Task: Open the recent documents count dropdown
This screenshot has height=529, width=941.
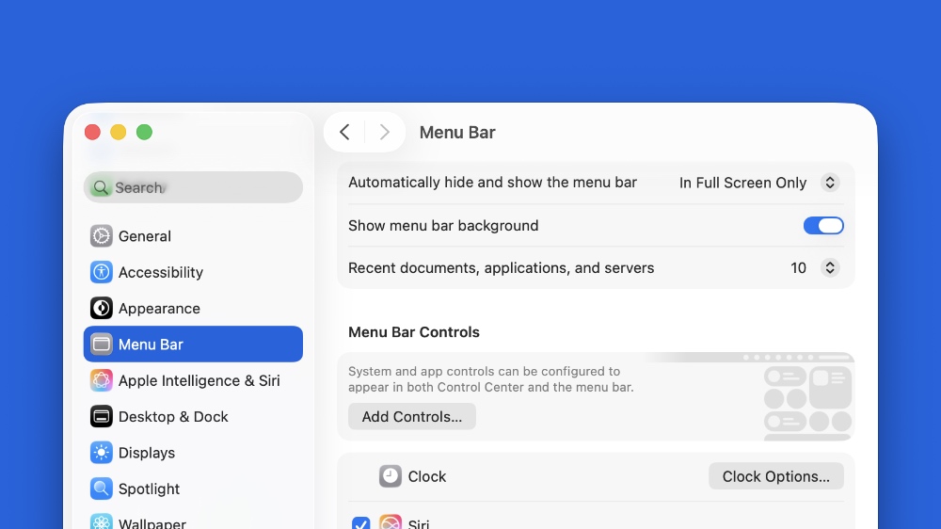Action: [829, 268]
